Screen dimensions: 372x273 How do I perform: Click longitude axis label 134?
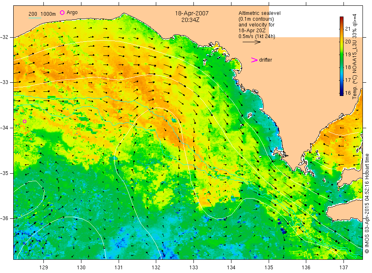(231, 267)
